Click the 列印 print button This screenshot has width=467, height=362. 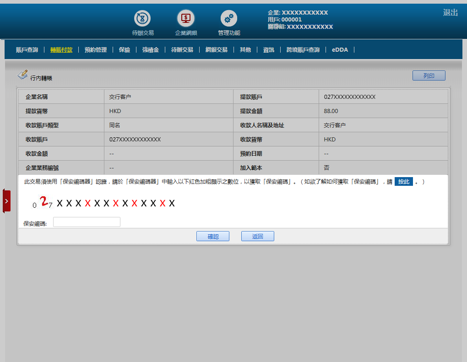coord(429,76)
